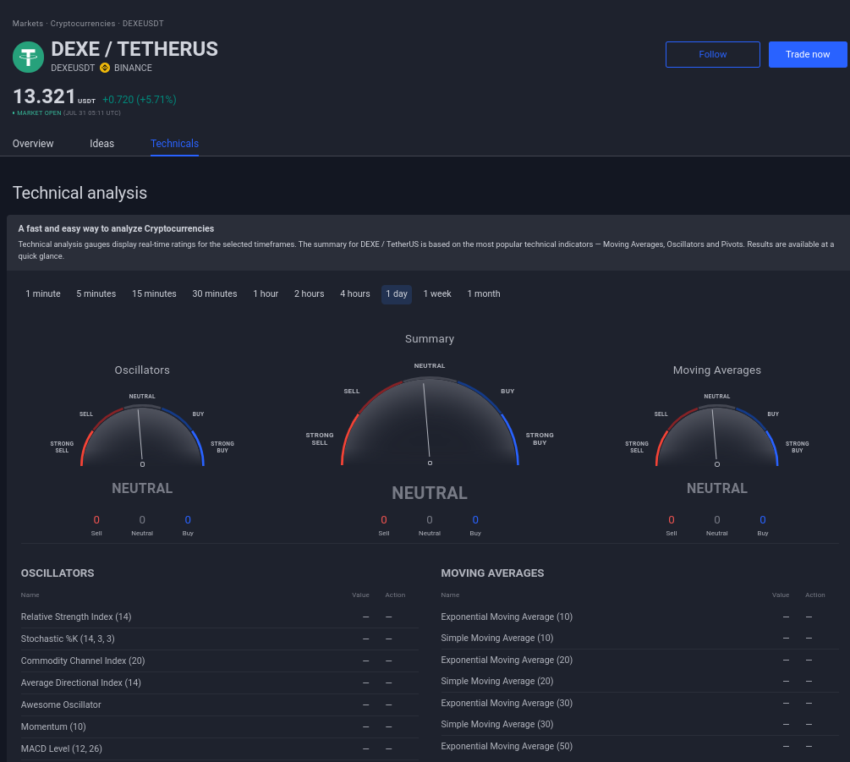The width and height of the screenshot is (850, 762).
Task: Click Exponential Moving Average (30) row
Action: pos(639,703)
